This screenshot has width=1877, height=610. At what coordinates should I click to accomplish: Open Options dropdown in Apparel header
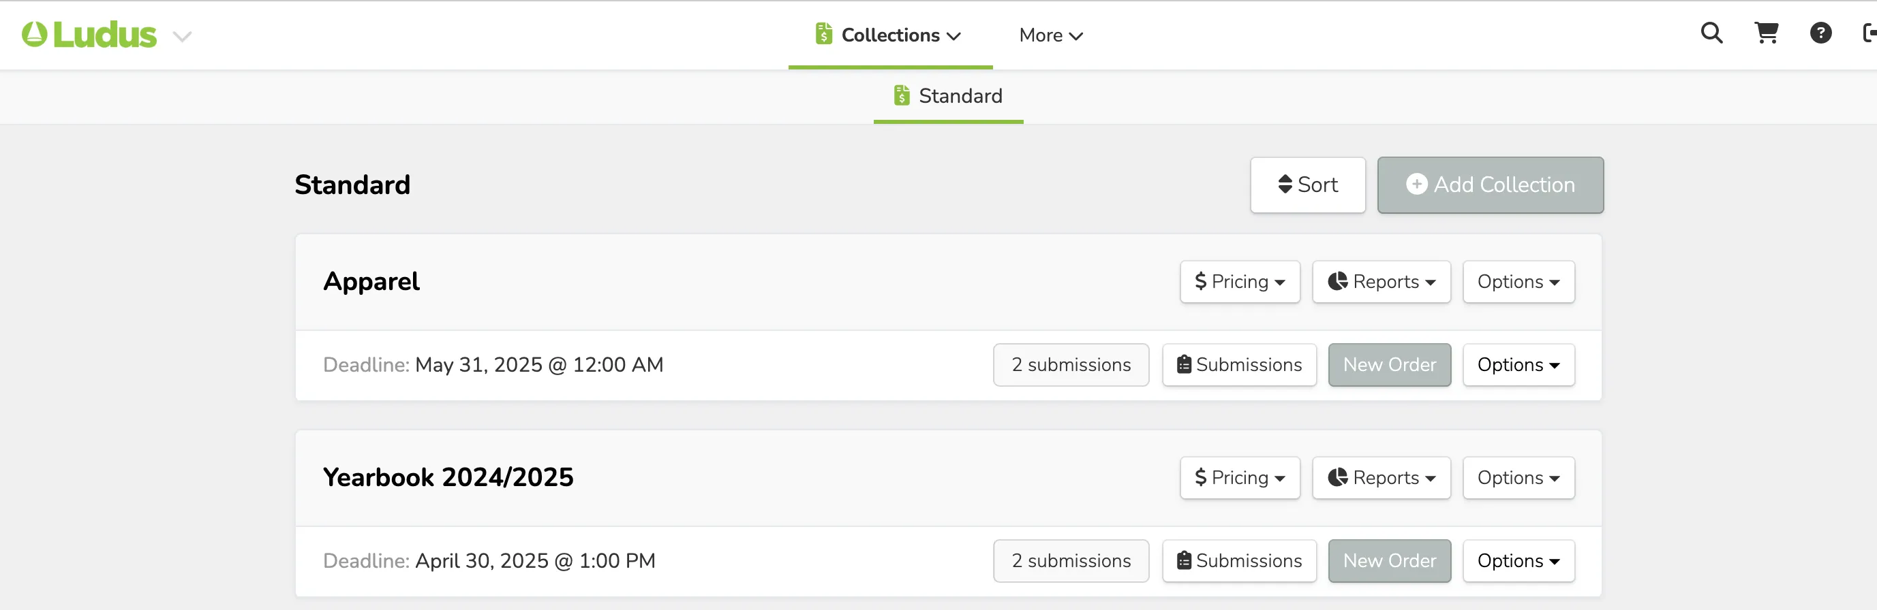pos(1519,282)
